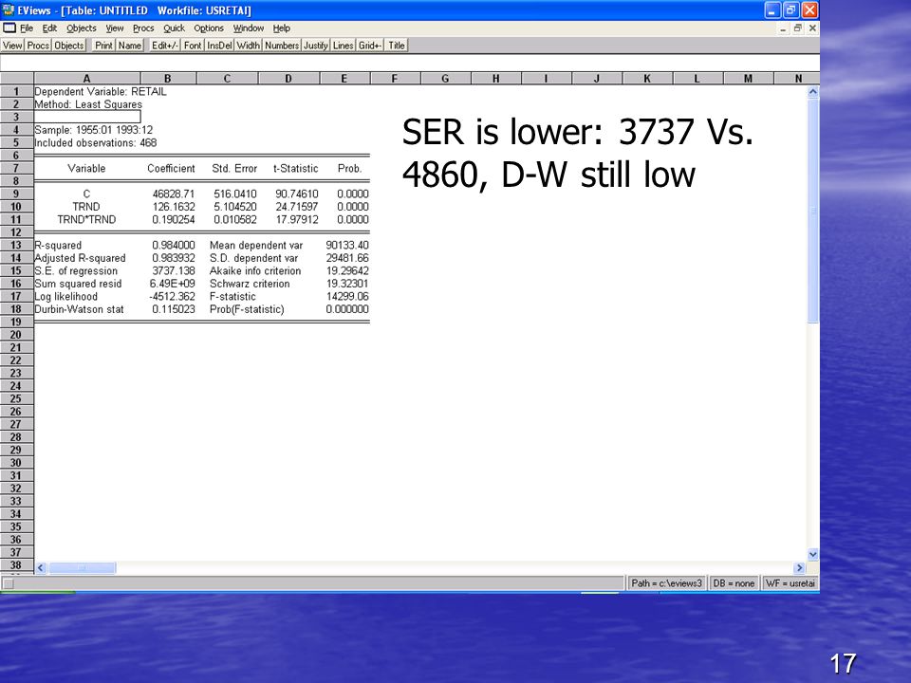Click the Justify toolbar button
The height and width of the screenshot is (683, 911).
(x=315, y=46)
